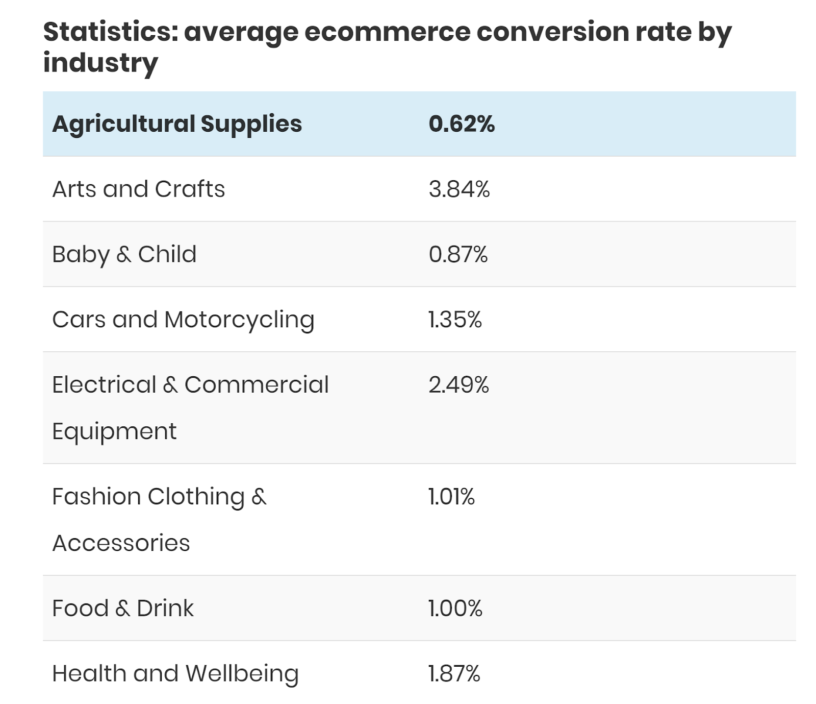This screenshot has height=704, width=816.
Task: Click the 1.35% conversion rate value
Action: (x=455, y=320)
